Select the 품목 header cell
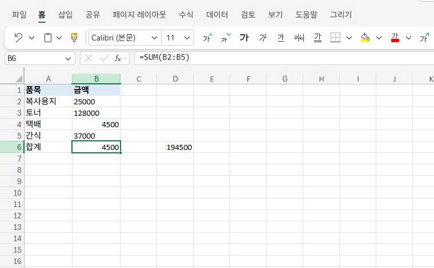434x268 pixels. (x=48, y=90)
